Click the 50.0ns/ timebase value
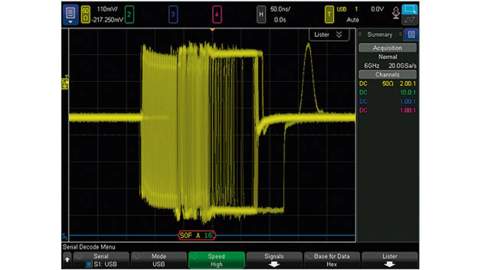480x270 pixels. 280,10
